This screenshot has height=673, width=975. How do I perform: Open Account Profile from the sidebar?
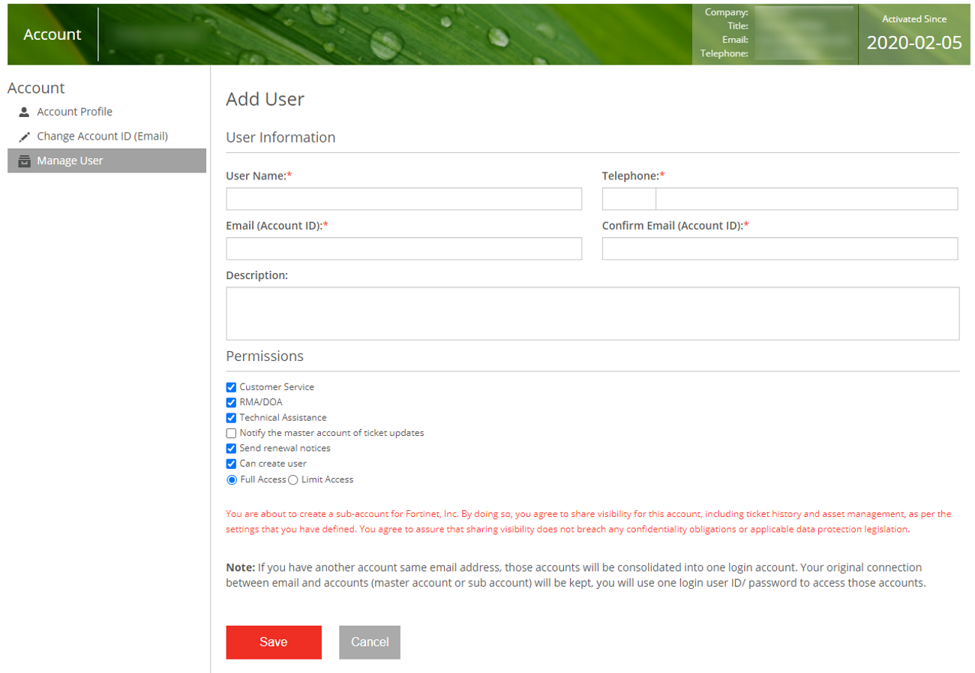coord(74,112)
